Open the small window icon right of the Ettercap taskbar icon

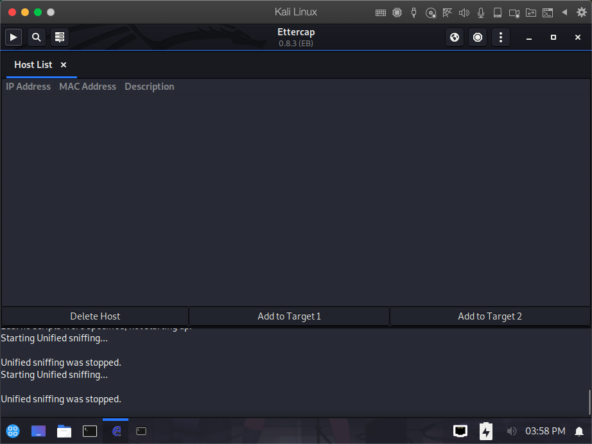coord(141,431)
